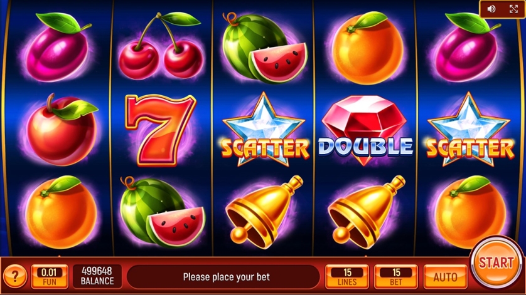This screenshot has height=295, width=526.
Task: Enable AUTO spin mode
Action: 445,277
